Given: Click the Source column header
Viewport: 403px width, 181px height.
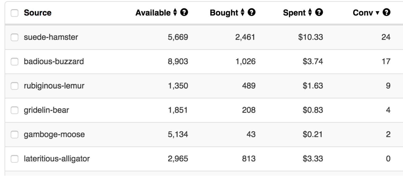Looking at the screenshot, I should click(38, 13).
